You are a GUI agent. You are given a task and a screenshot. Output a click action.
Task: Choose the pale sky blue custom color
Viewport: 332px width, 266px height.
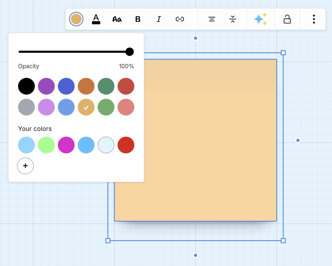(26, 145)
